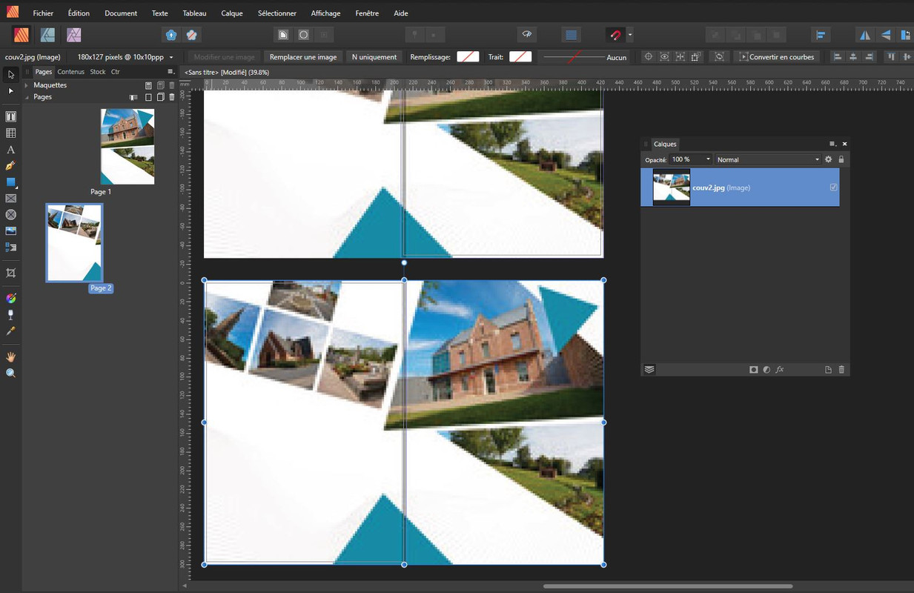Open the Édition menu
Screen dimensions: 914x593
[79, 13]
